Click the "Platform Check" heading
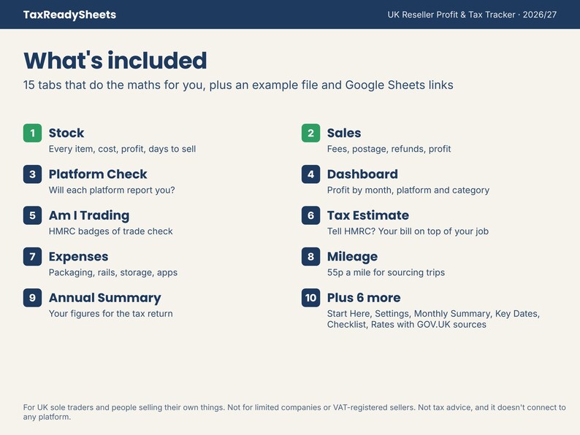Viewport: 580px width, 435px height. point(98,174)
